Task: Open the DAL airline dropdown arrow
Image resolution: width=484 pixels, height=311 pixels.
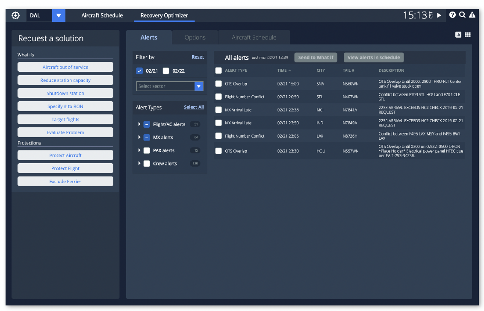Action: pos(59,15)
